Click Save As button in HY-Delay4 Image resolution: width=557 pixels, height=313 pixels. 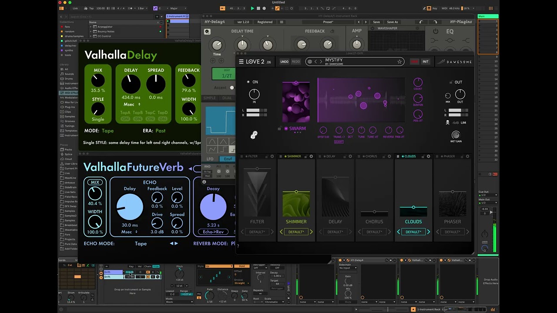pyautogui.click(x=393, y=22)
